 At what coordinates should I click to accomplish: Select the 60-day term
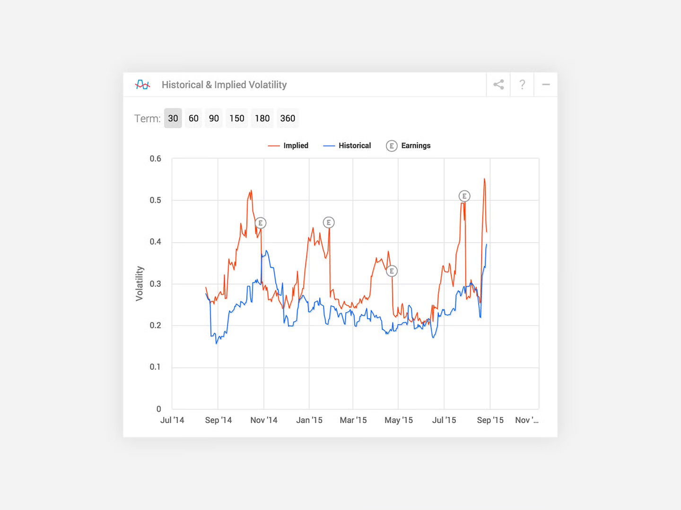click(193, 119)
